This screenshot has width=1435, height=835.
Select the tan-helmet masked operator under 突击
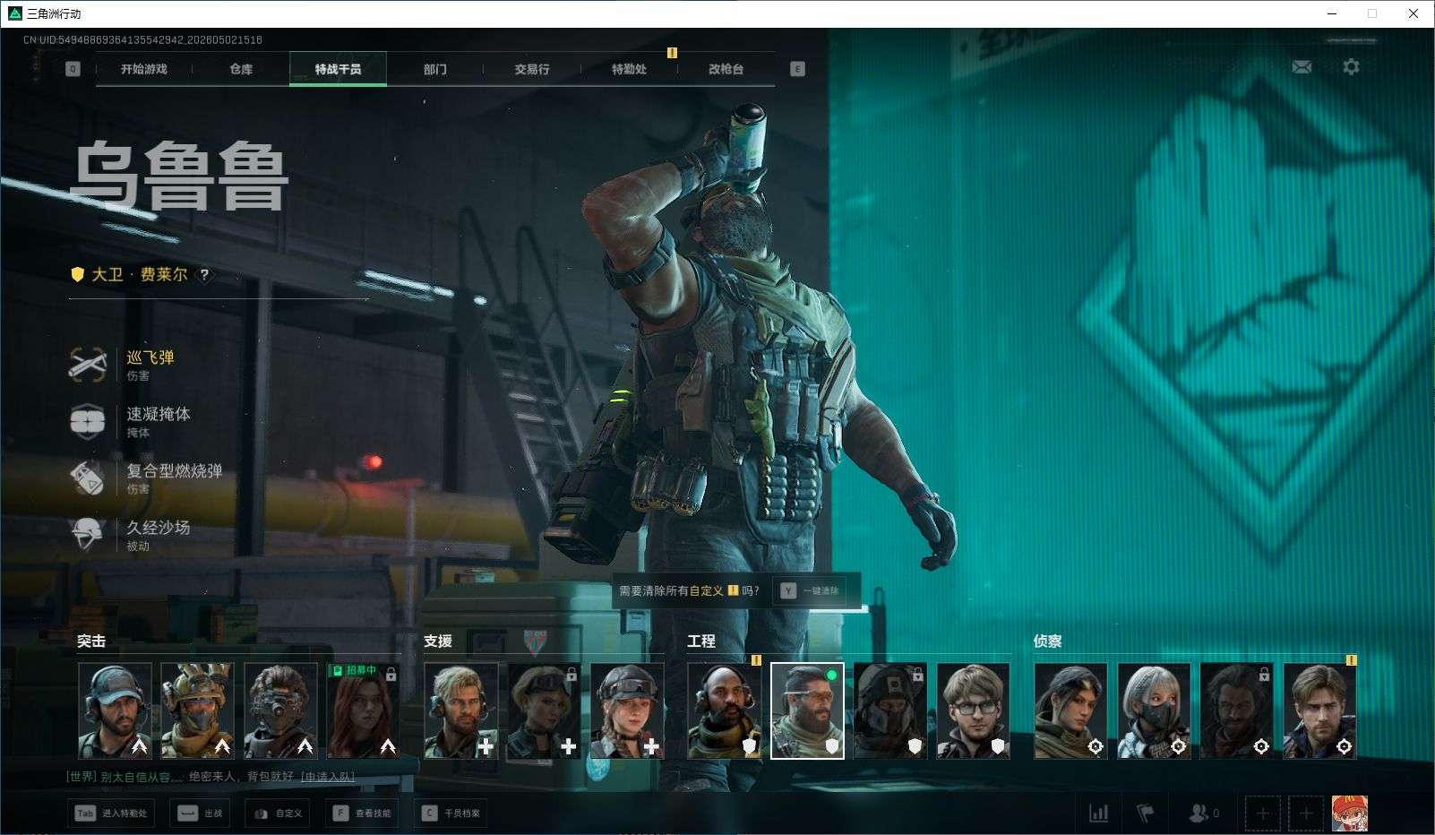coord(198,711)
